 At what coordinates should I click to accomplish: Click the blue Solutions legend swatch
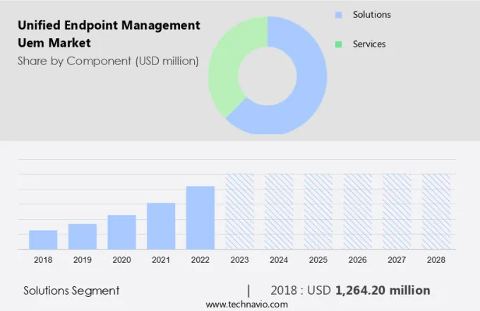point(338,15)
